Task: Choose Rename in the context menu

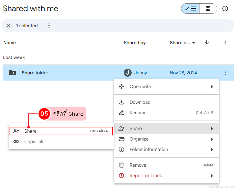Action: [138, 113]
